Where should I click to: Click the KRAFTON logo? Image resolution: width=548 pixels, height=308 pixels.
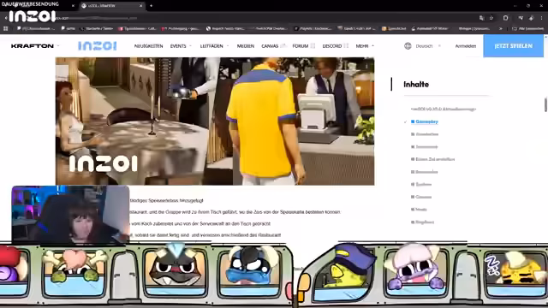(33, 46)
